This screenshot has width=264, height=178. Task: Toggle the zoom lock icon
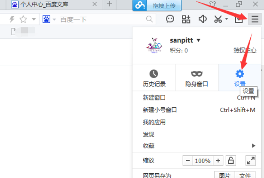pos(231,161)
